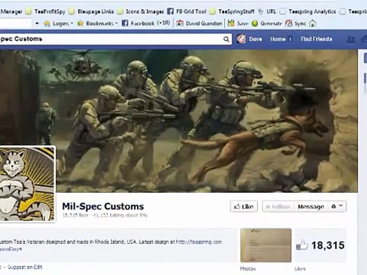
Task: Open the Photos thumbnail
Action: pos(266,245)
